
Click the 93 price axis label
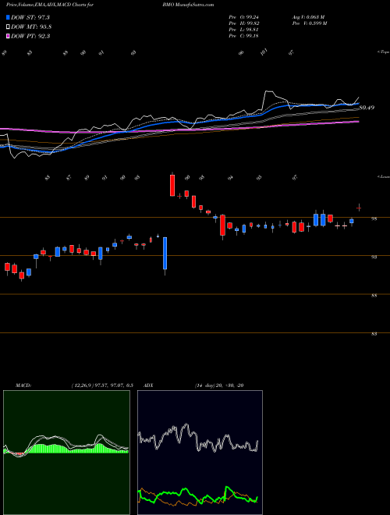374,257
